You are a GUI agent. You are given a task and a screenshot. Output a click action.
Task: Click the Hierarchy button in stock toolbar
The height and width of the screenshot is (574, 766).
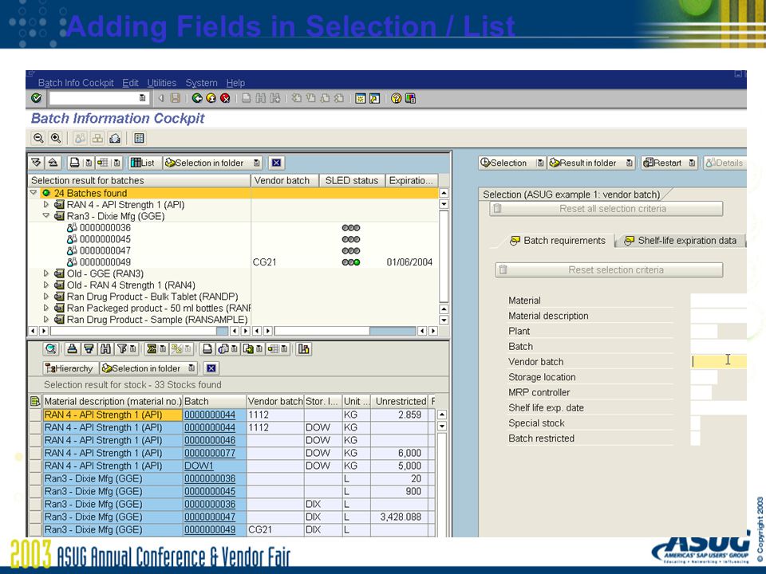pyautogui.click(x=69, y=368)
